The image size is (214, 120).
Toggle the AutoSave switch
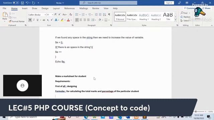16,3
